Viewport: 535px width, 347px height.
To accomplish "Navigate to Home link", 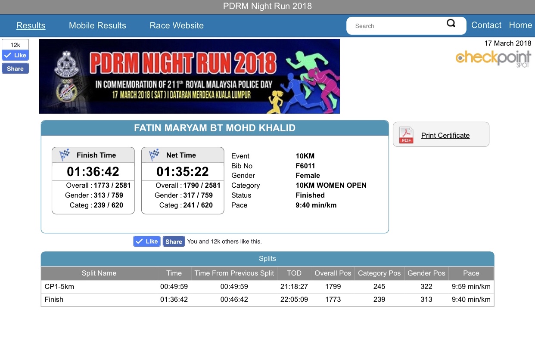I will pyautogui.click(x=520, y=25).
